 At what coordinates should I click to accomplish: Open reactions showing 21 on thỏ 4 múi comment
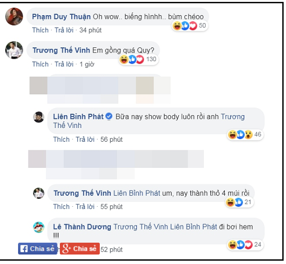click(x=239, y=202)
